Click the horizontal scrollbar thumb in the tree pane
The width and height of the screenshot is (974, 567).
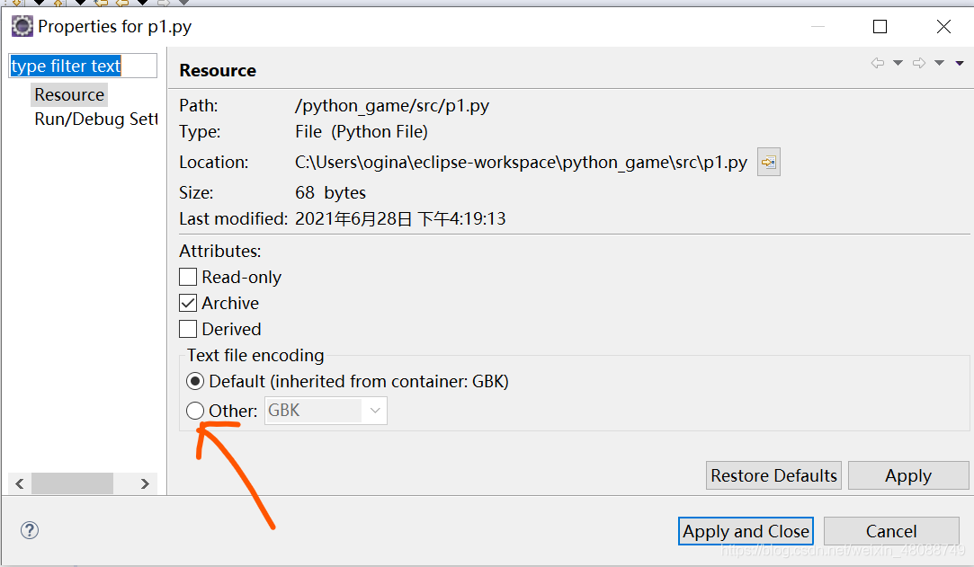tap(72, 484)
